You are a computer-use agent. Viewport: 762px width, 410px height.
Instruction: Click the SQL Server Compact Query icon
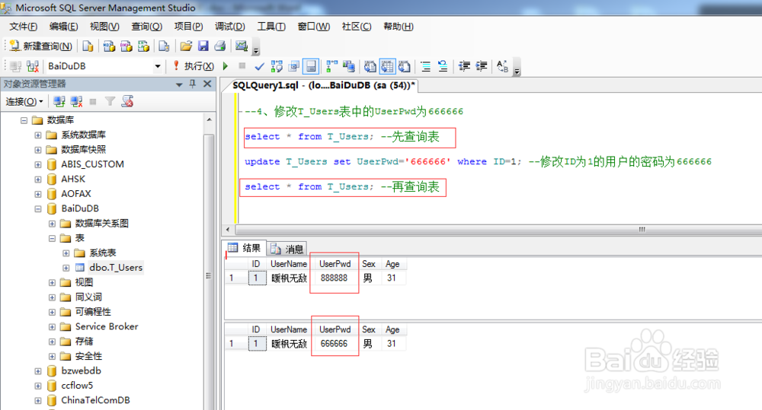tap(164, 46)
